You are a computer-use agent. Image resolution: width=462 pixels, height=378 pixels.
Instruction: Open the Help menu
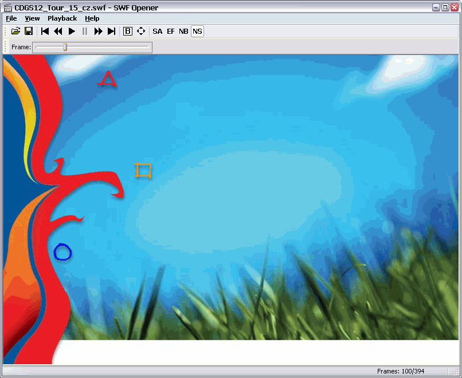[92, 18]
